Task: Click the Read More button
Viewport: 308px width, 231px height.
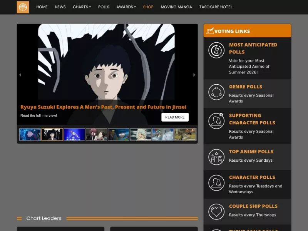Action: (175, 117)
